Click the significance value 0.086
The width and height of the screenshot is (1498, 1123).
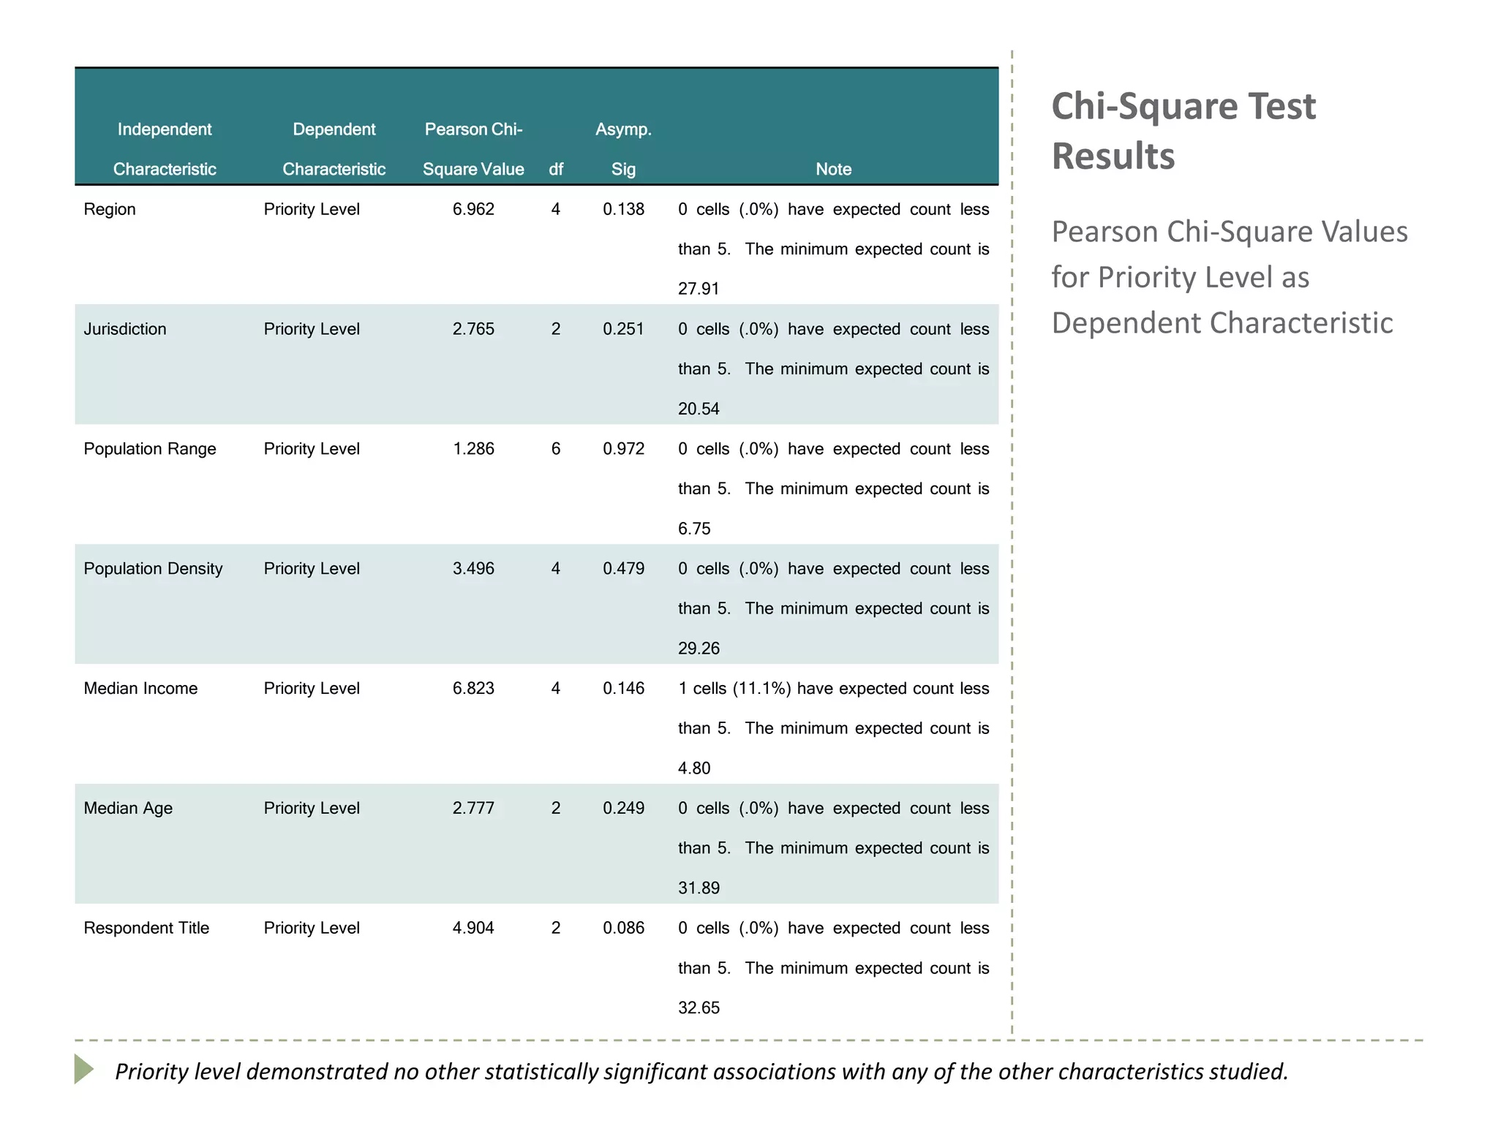coord(623,929)
